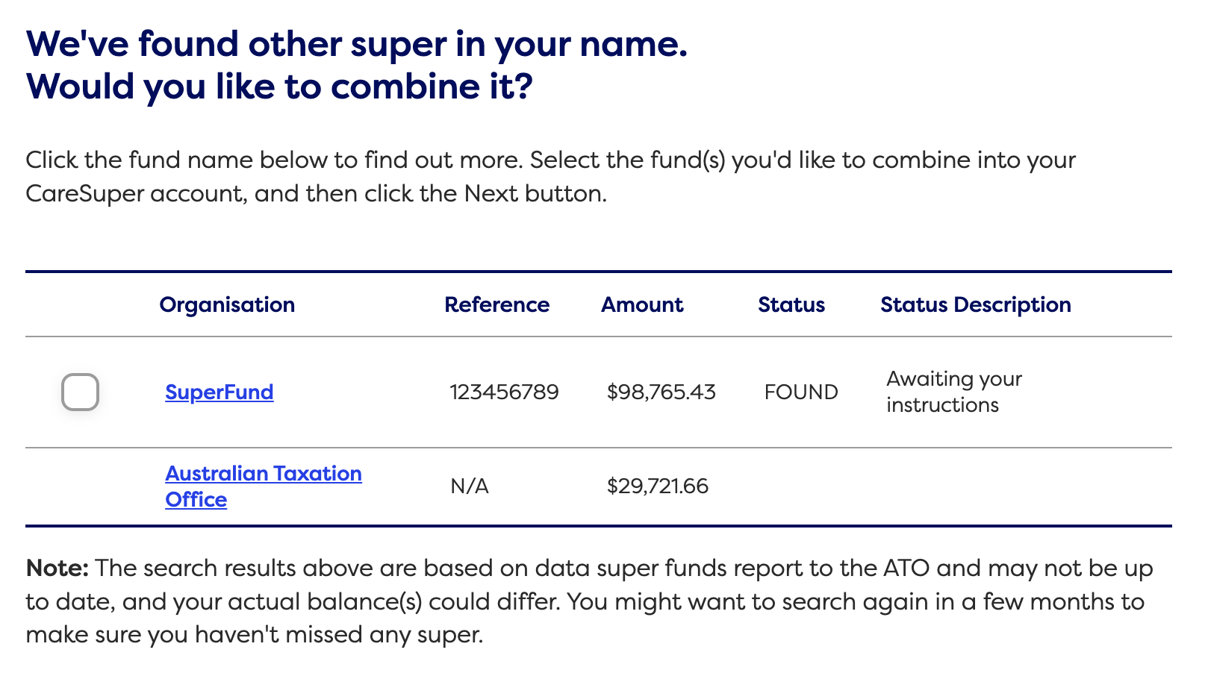Click the Amount column header

(642, 304)
